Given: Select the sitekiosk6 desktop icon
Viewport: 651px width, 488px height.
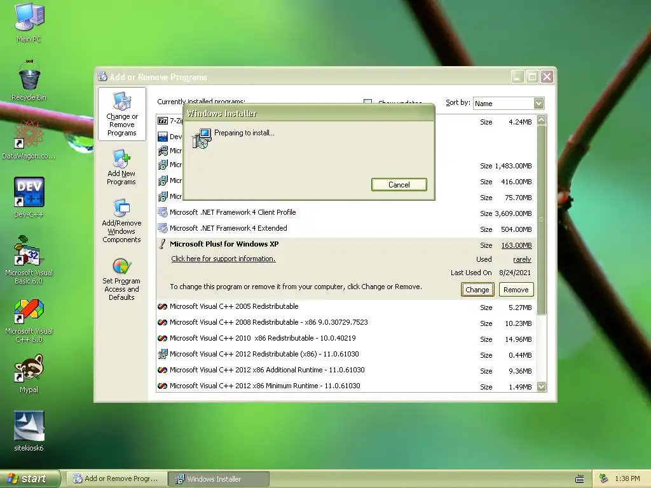Looking at the screenshot, I should coord(29,431).
